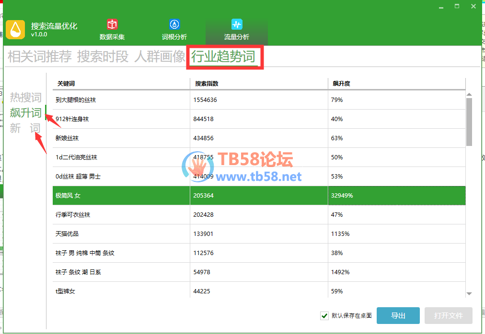
Task: Click search index value 133901
Action: pos(203,234)
